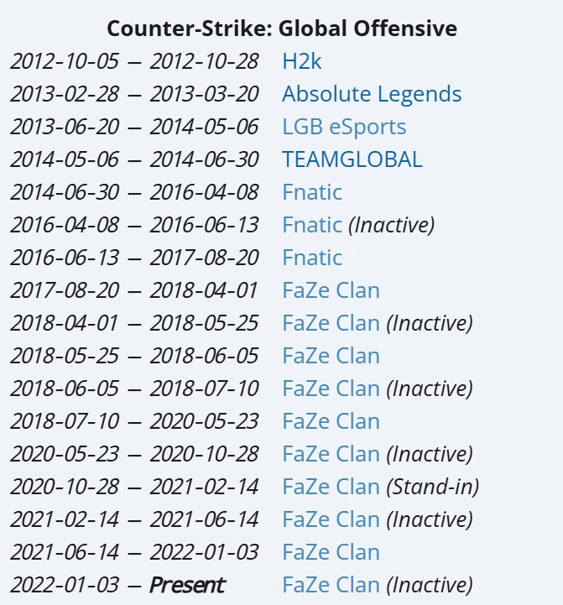Open FaZe Clan link in row starting 2017-08-20
The image size is (563, 605).
331,290
